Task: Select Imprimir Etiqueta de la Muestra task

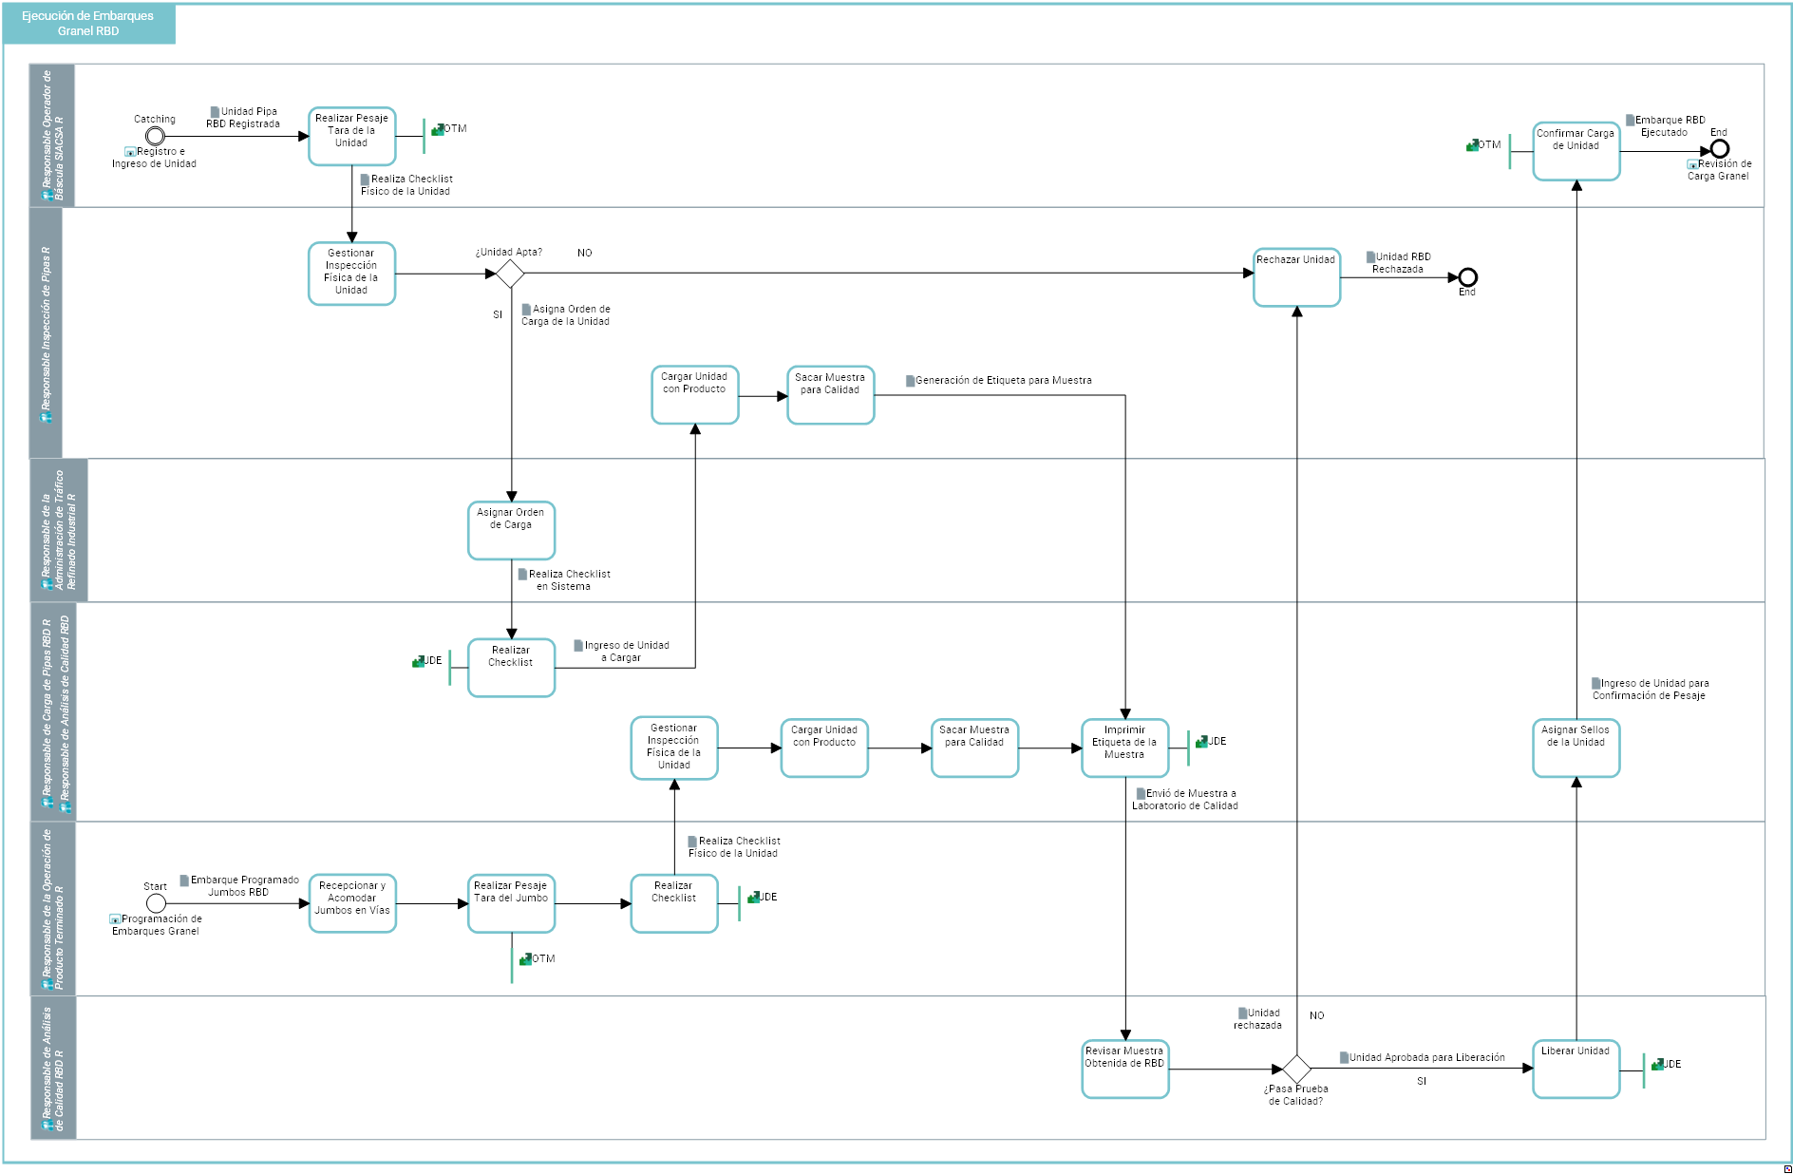Action: click(1125, 748)
